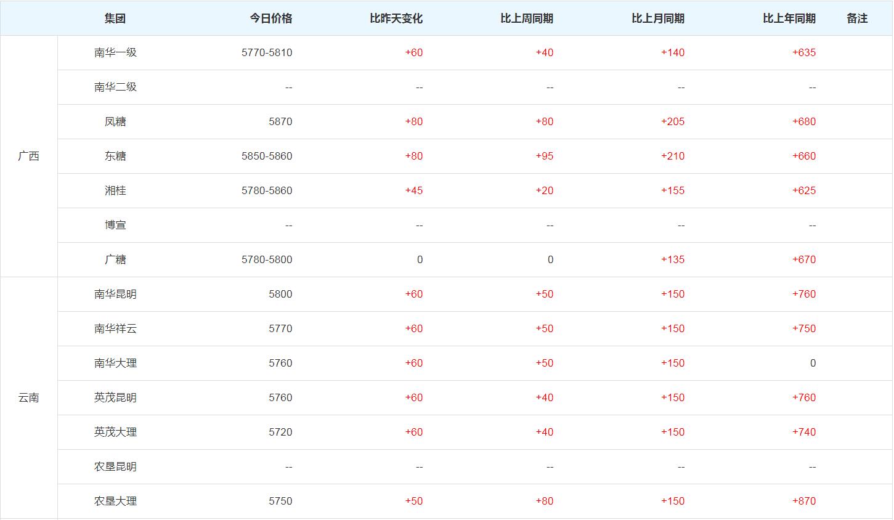The height and width of the screenshot is (520, 894).
Task: Click the 比上月同期 column header
Action: (658, 18)
